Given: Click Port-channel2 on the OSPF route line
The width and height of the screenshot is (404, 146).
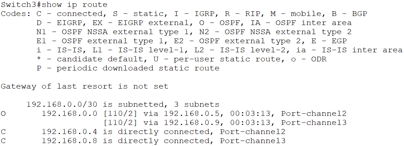Looking at the screenshot, I should coord(314,114).
